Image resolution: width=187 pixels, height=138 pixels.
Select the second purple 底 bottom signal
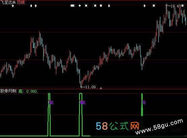(x=83, y=102)
